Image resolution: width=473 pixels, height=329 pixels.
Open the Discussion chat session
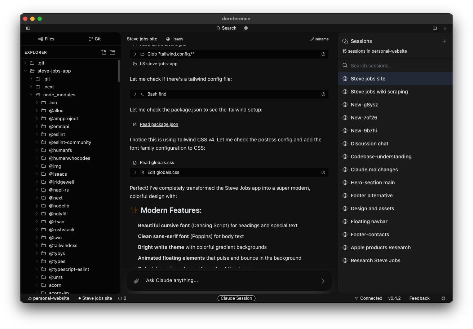tap(395, 144)
